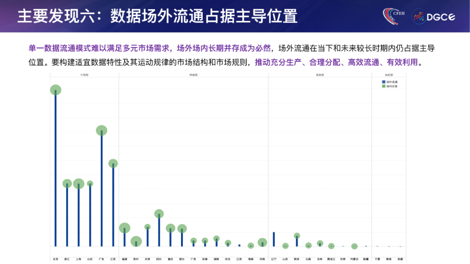
Task: Click the 青海 axis label
Action: pyautogui.click(x=389, y=259)
